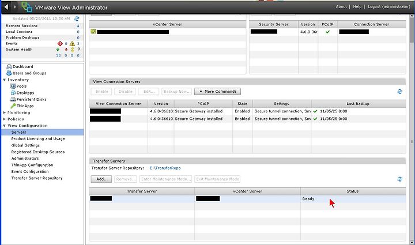The width and height of the screenshot is (415, 245).
Task: Expand the Monitoring tree node
Action: [x=4, y=112]
